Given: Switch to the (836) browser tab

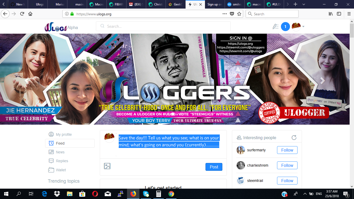Looking at the screenshot, I should coord(136,4).
